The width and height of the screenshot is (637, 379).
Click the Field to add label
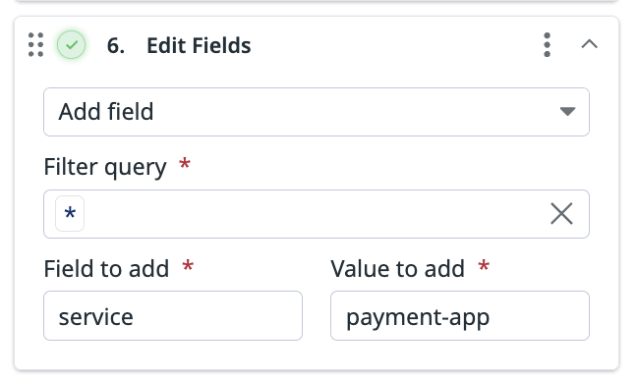tap(106, 269)
